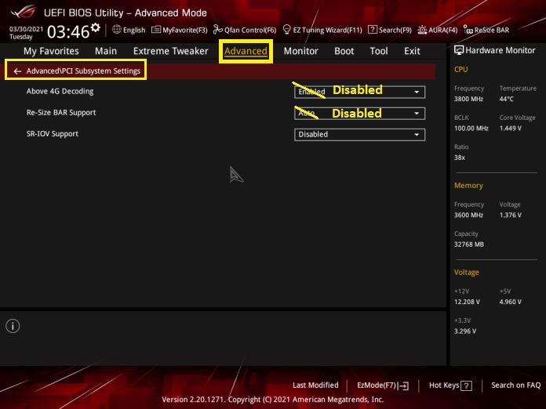546x409 pixels.
Task: Open the Re-Size BAR Support dropdown
Action: tap(360, 114)
